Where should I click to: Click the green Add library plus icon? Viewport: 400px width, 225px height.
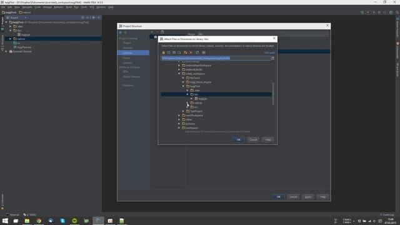[152, 32]
